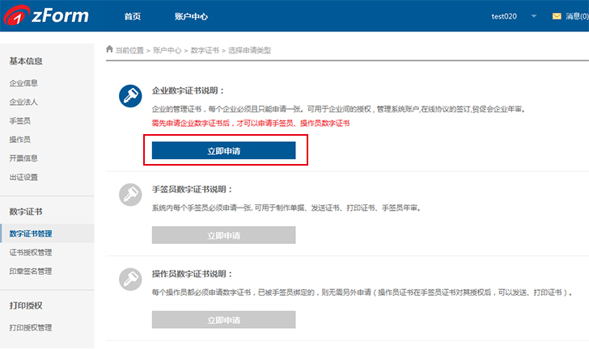Open the 首页 navigation tab
The width and height of the screenshot is (589, 349).
point(133,16)
